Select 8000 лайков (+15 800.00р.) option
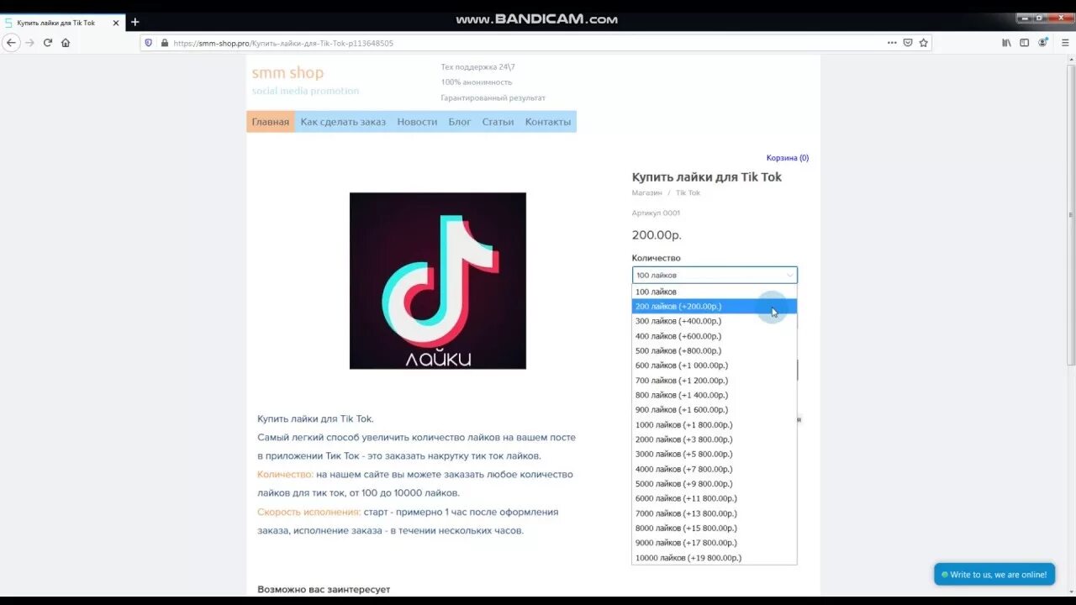This screenshot has width=1076, height=605. click(x=715, y=529)
